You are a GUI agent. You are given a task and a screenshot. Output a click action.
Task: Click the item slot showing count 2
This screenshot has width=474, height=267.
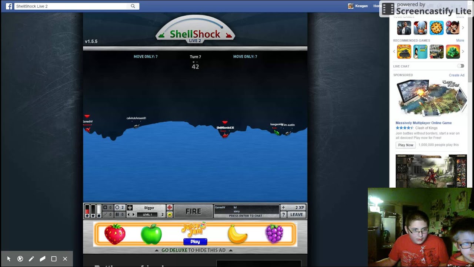[x=119, y=208]
